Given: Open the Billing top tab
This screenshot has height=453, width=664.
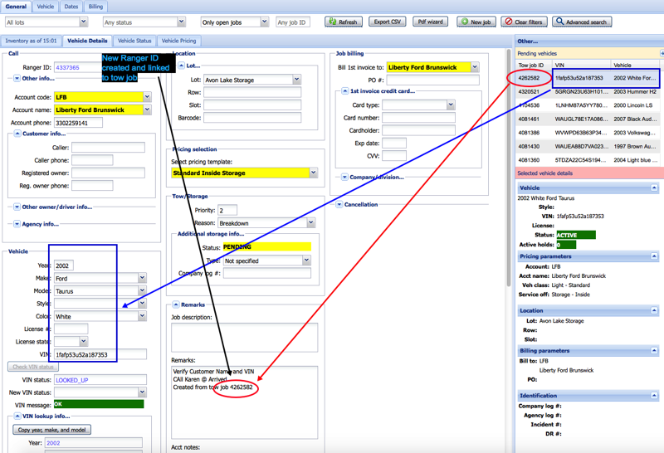Looking at the screenshot, I should coord(96,7).
